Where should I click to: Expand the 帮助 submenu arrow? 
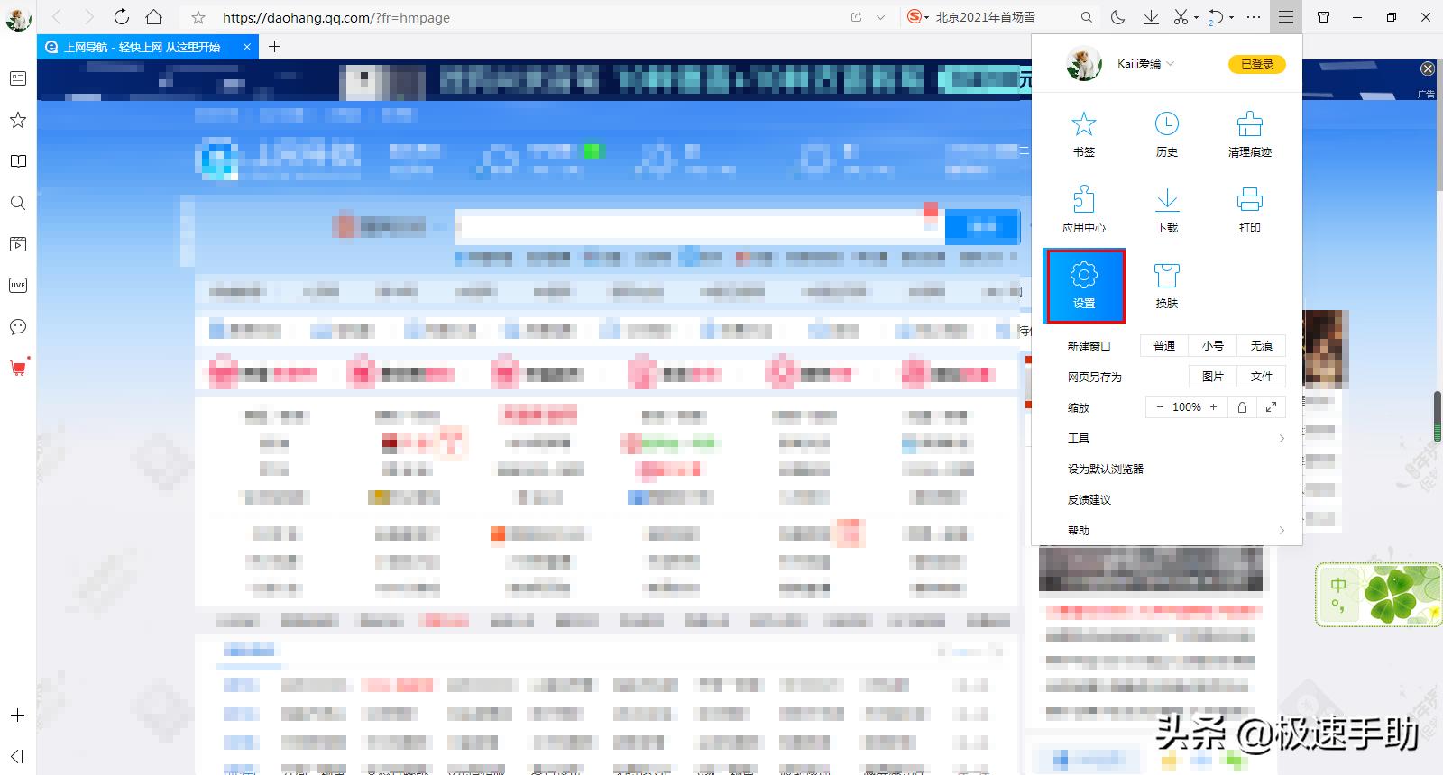pos(1282,530)
